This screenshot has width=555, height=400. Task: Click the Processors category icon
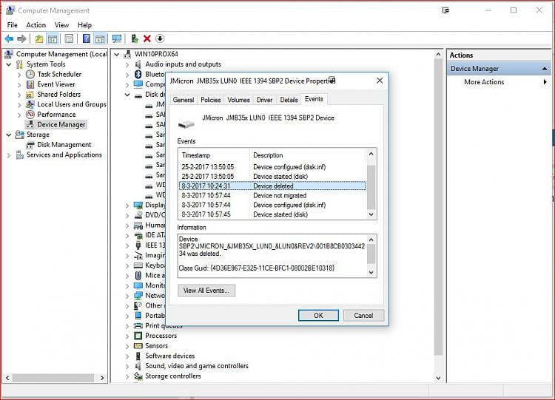[138, 336]
